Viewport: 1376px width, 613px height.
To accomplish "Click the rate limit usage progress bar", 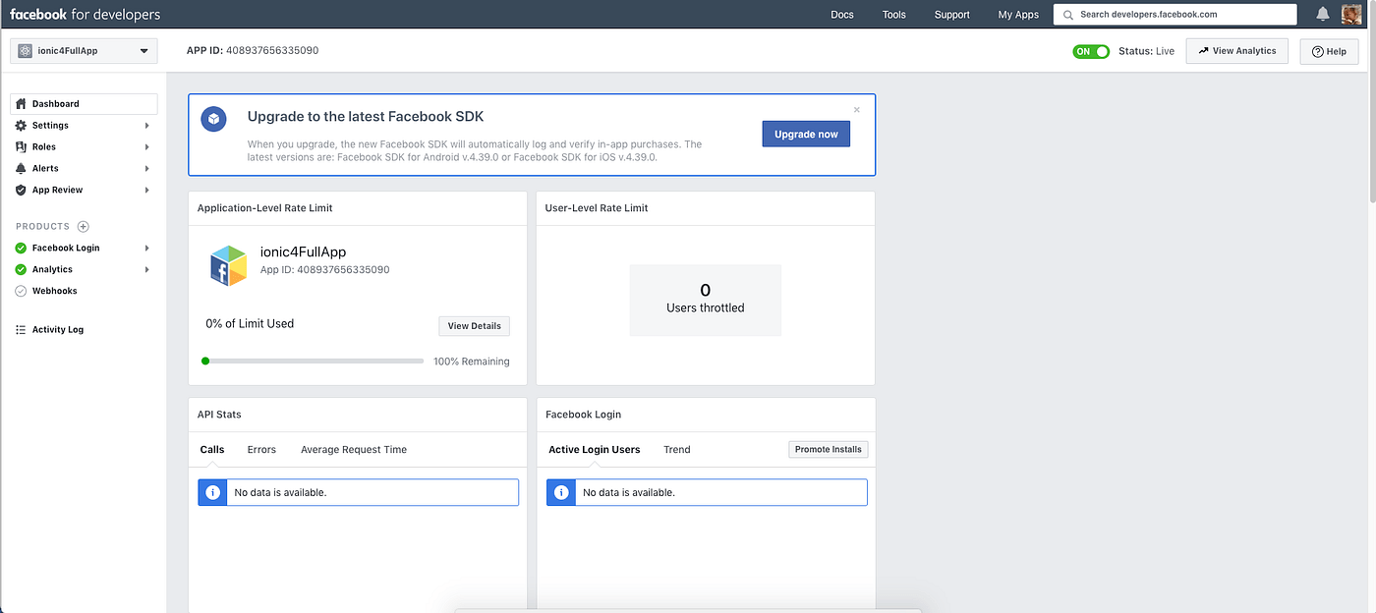I will tap(313, 361).
